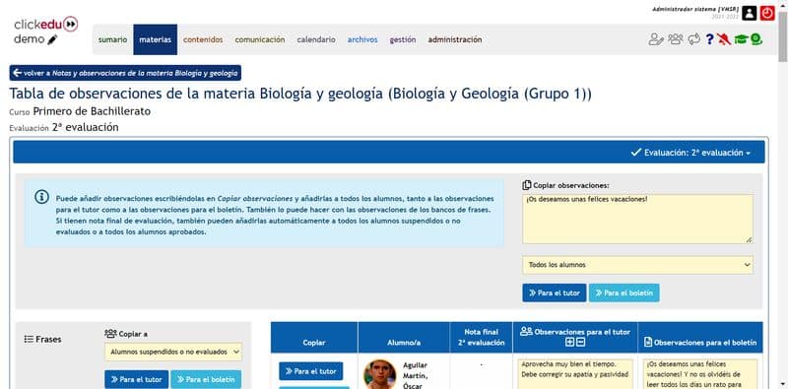Viewport: 788px width, 389px height.
Task: Open the users group icon in toolbar
Action: tap(676, 38)
